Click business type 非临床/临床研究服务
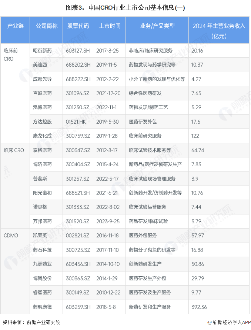 coord(151,51)
